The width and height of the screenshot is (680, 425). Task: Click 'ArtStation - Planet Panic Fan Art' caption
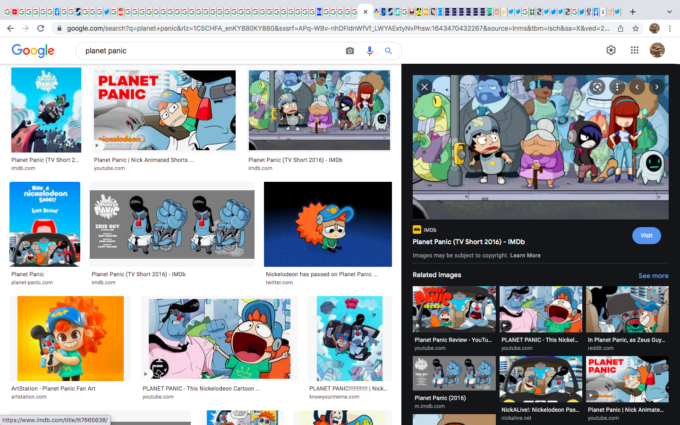pos(53,389)
